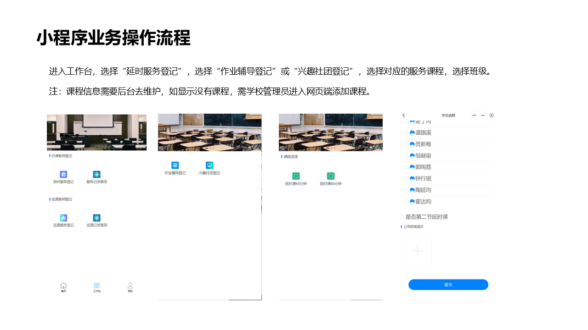Click the avatar icon beside 霍达昀
This screenshot has width=588, height=330.
coord(412,202)
